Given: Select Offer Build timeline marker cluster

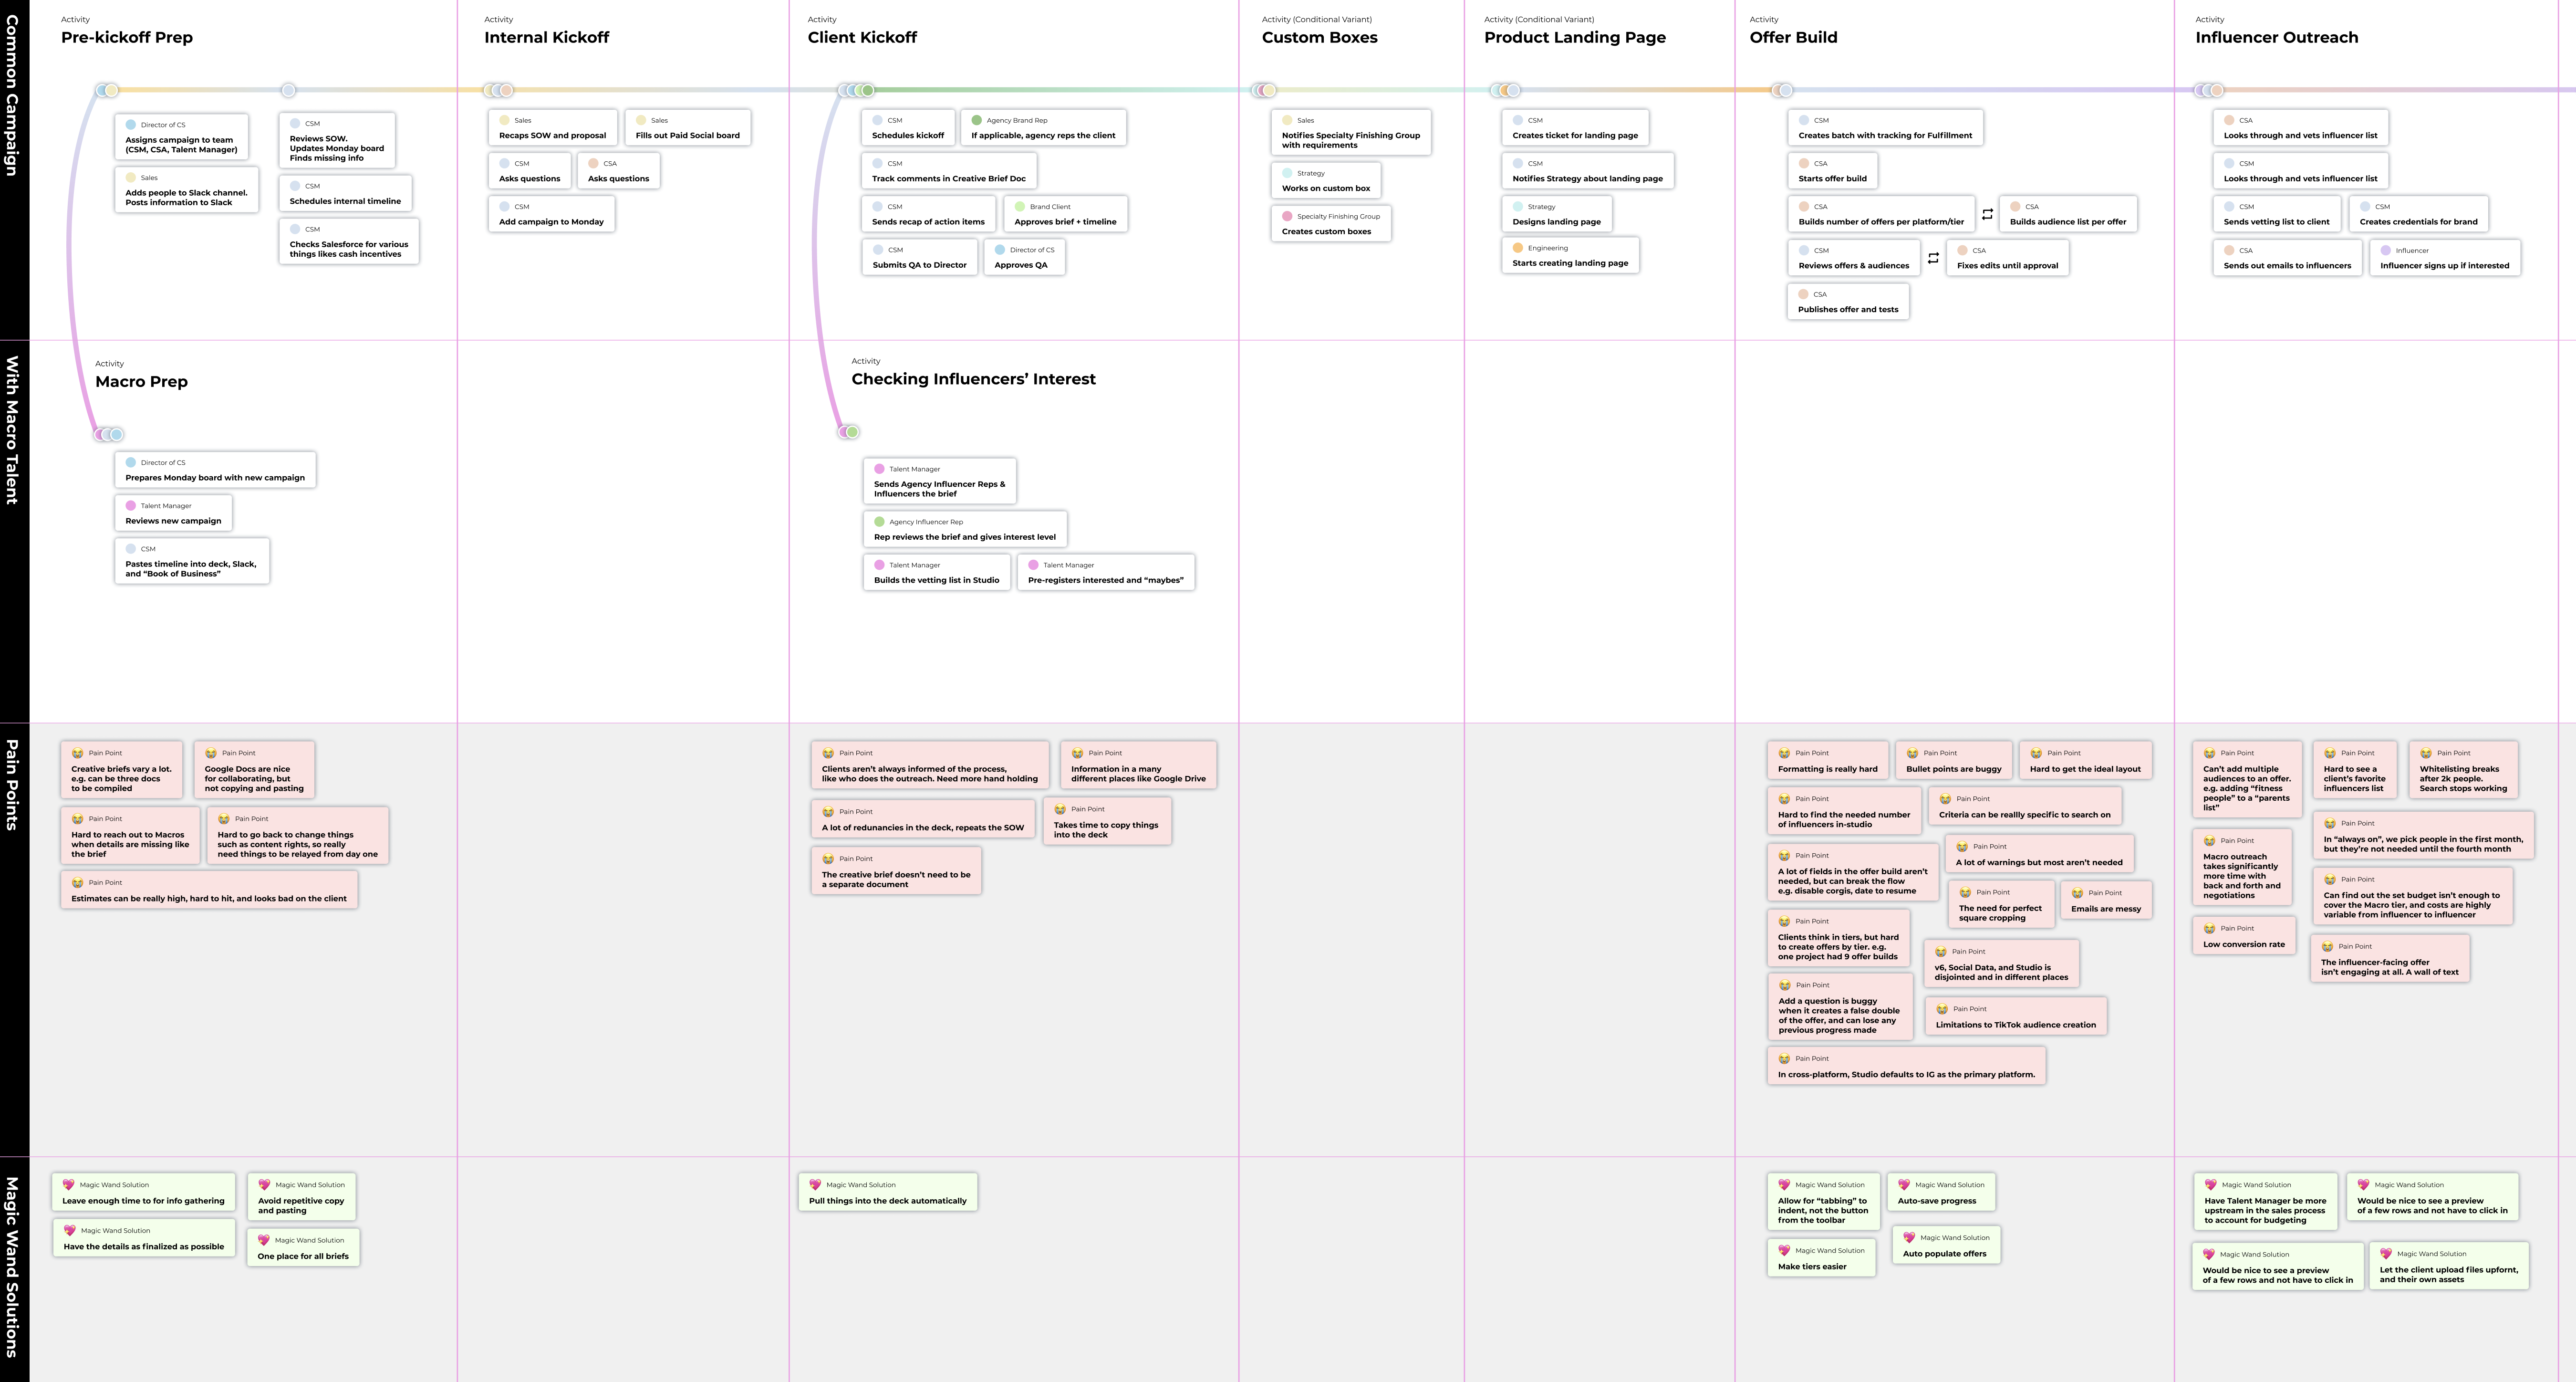Looking at the screenshot, I should click(x=1782, y=91).
